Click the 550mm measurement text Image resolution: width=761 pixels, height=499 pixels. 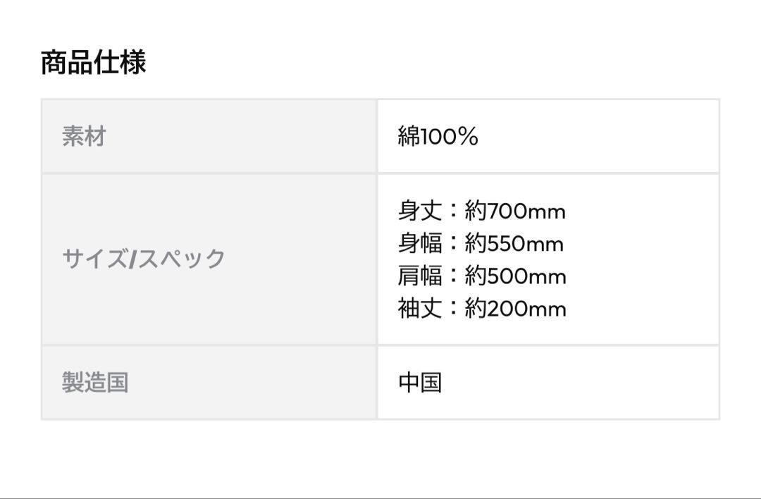526,244
